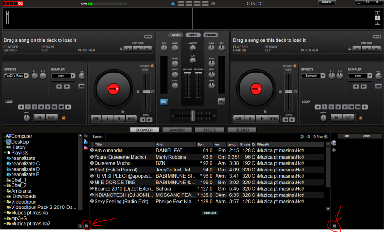The height and width of the screenshot is (232, 384).
Task: Click the MASTER volume knob
Action: (193, 48)
